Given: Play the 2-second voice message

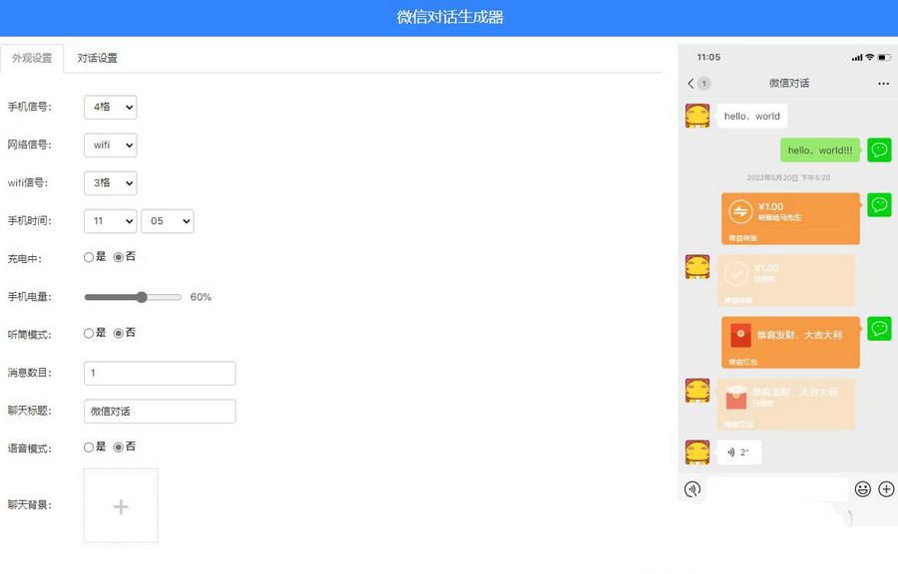Looking at the screenshot, I should click(x=738, y=452).
